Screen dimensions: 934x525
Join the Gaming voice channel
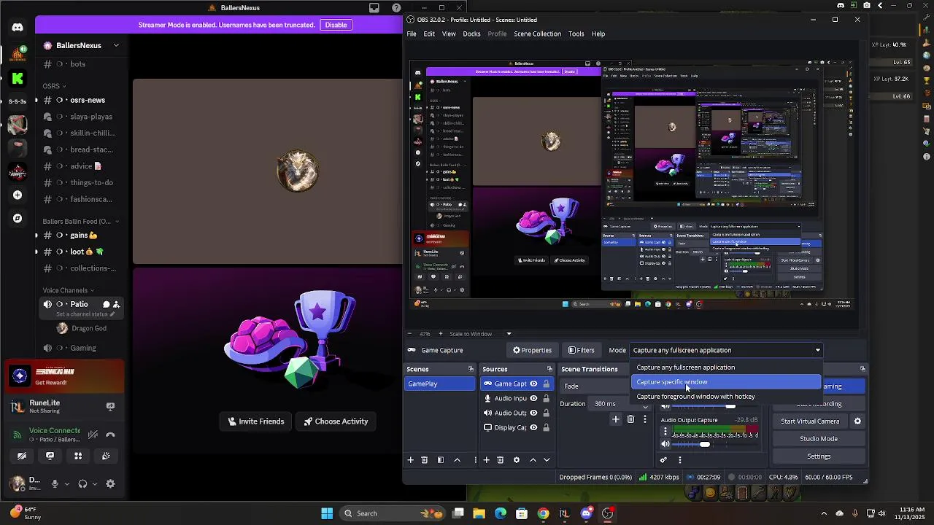point(82,348)
